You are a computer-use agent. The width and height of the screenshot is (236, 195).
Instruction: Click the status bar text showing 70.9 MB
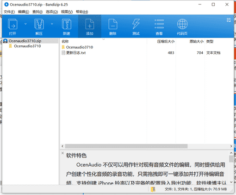pyautogui.click(x=196, y=189)
